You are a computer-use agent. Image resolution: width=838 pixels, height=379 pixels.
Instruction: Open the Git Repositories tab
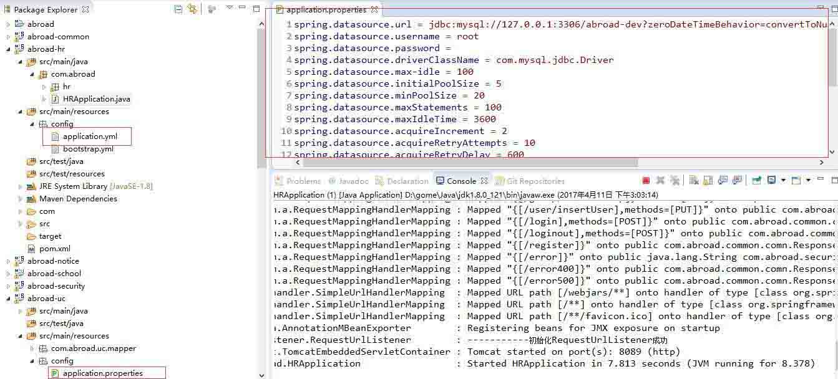click(x=530, y=181)
